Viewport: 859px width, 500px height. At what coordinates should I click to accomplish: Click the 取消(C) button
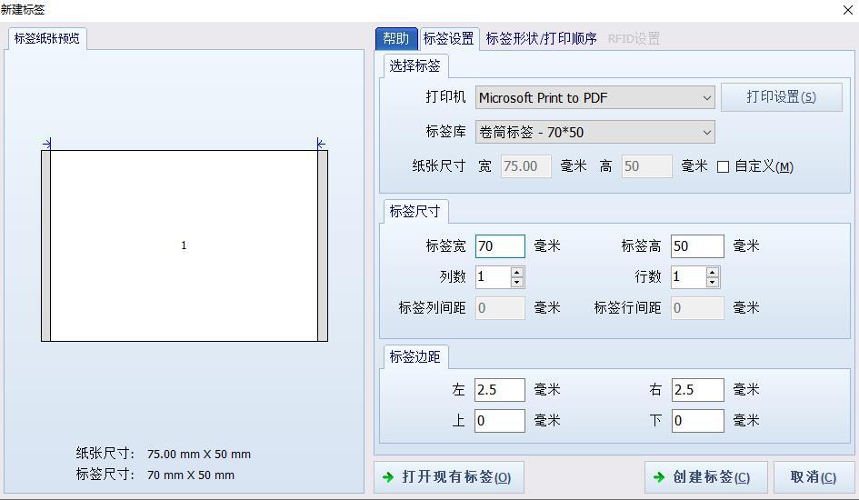coord(814,477)
